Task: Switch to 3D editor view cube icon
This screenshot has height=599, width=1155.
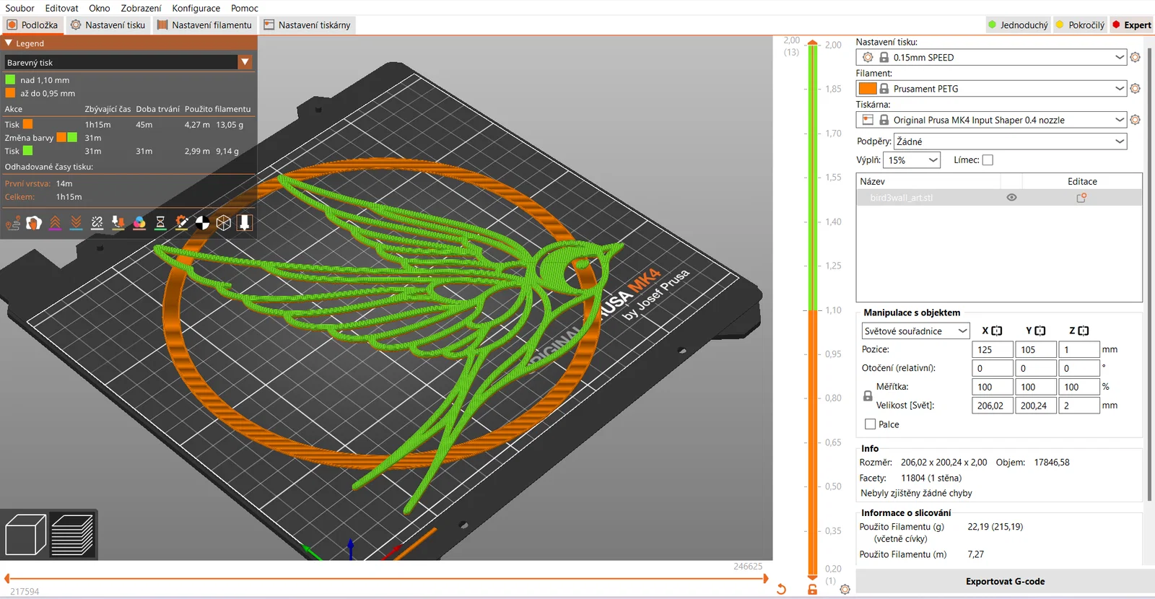Action: click(x=25, y=535)
